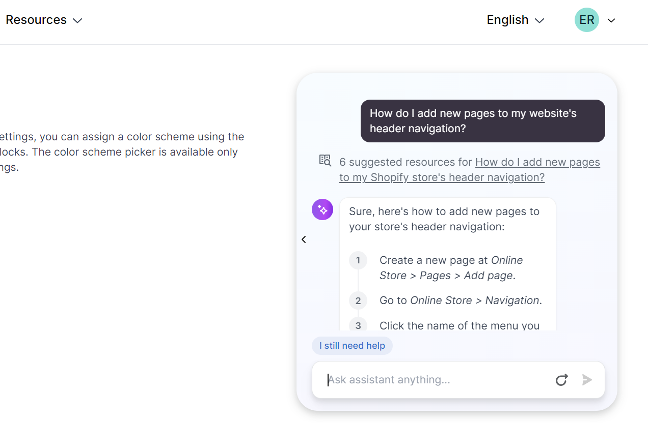Collapse the chat panel using the left arrow
648x423 pixels.
coord(304,239)
